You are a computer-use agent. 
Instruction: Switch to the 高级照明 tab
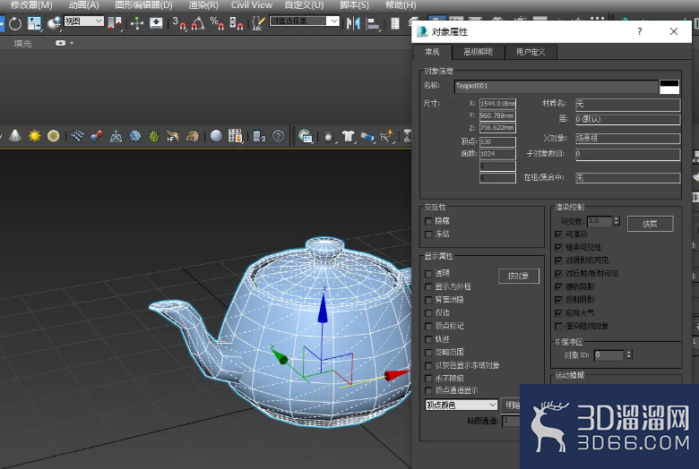coord(478,52)
